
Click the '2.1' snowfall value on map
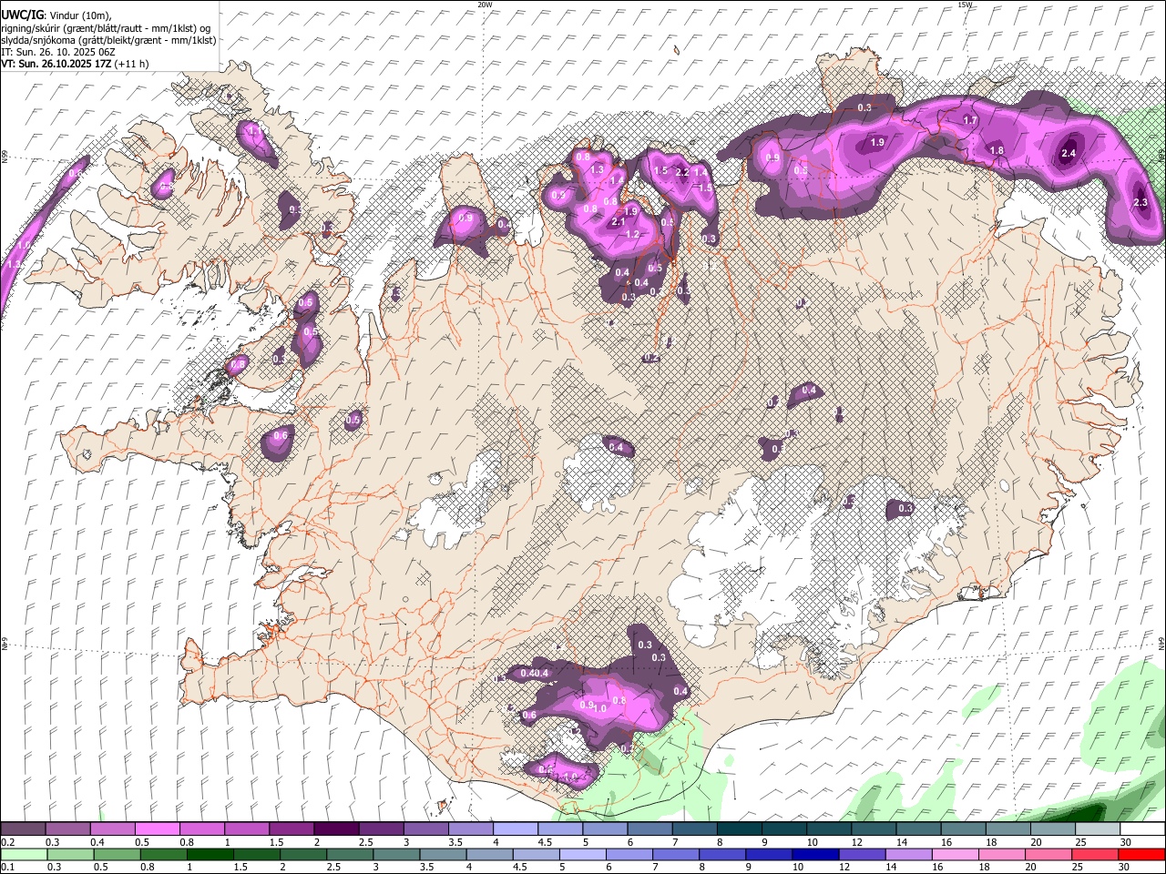pos(618,222)
